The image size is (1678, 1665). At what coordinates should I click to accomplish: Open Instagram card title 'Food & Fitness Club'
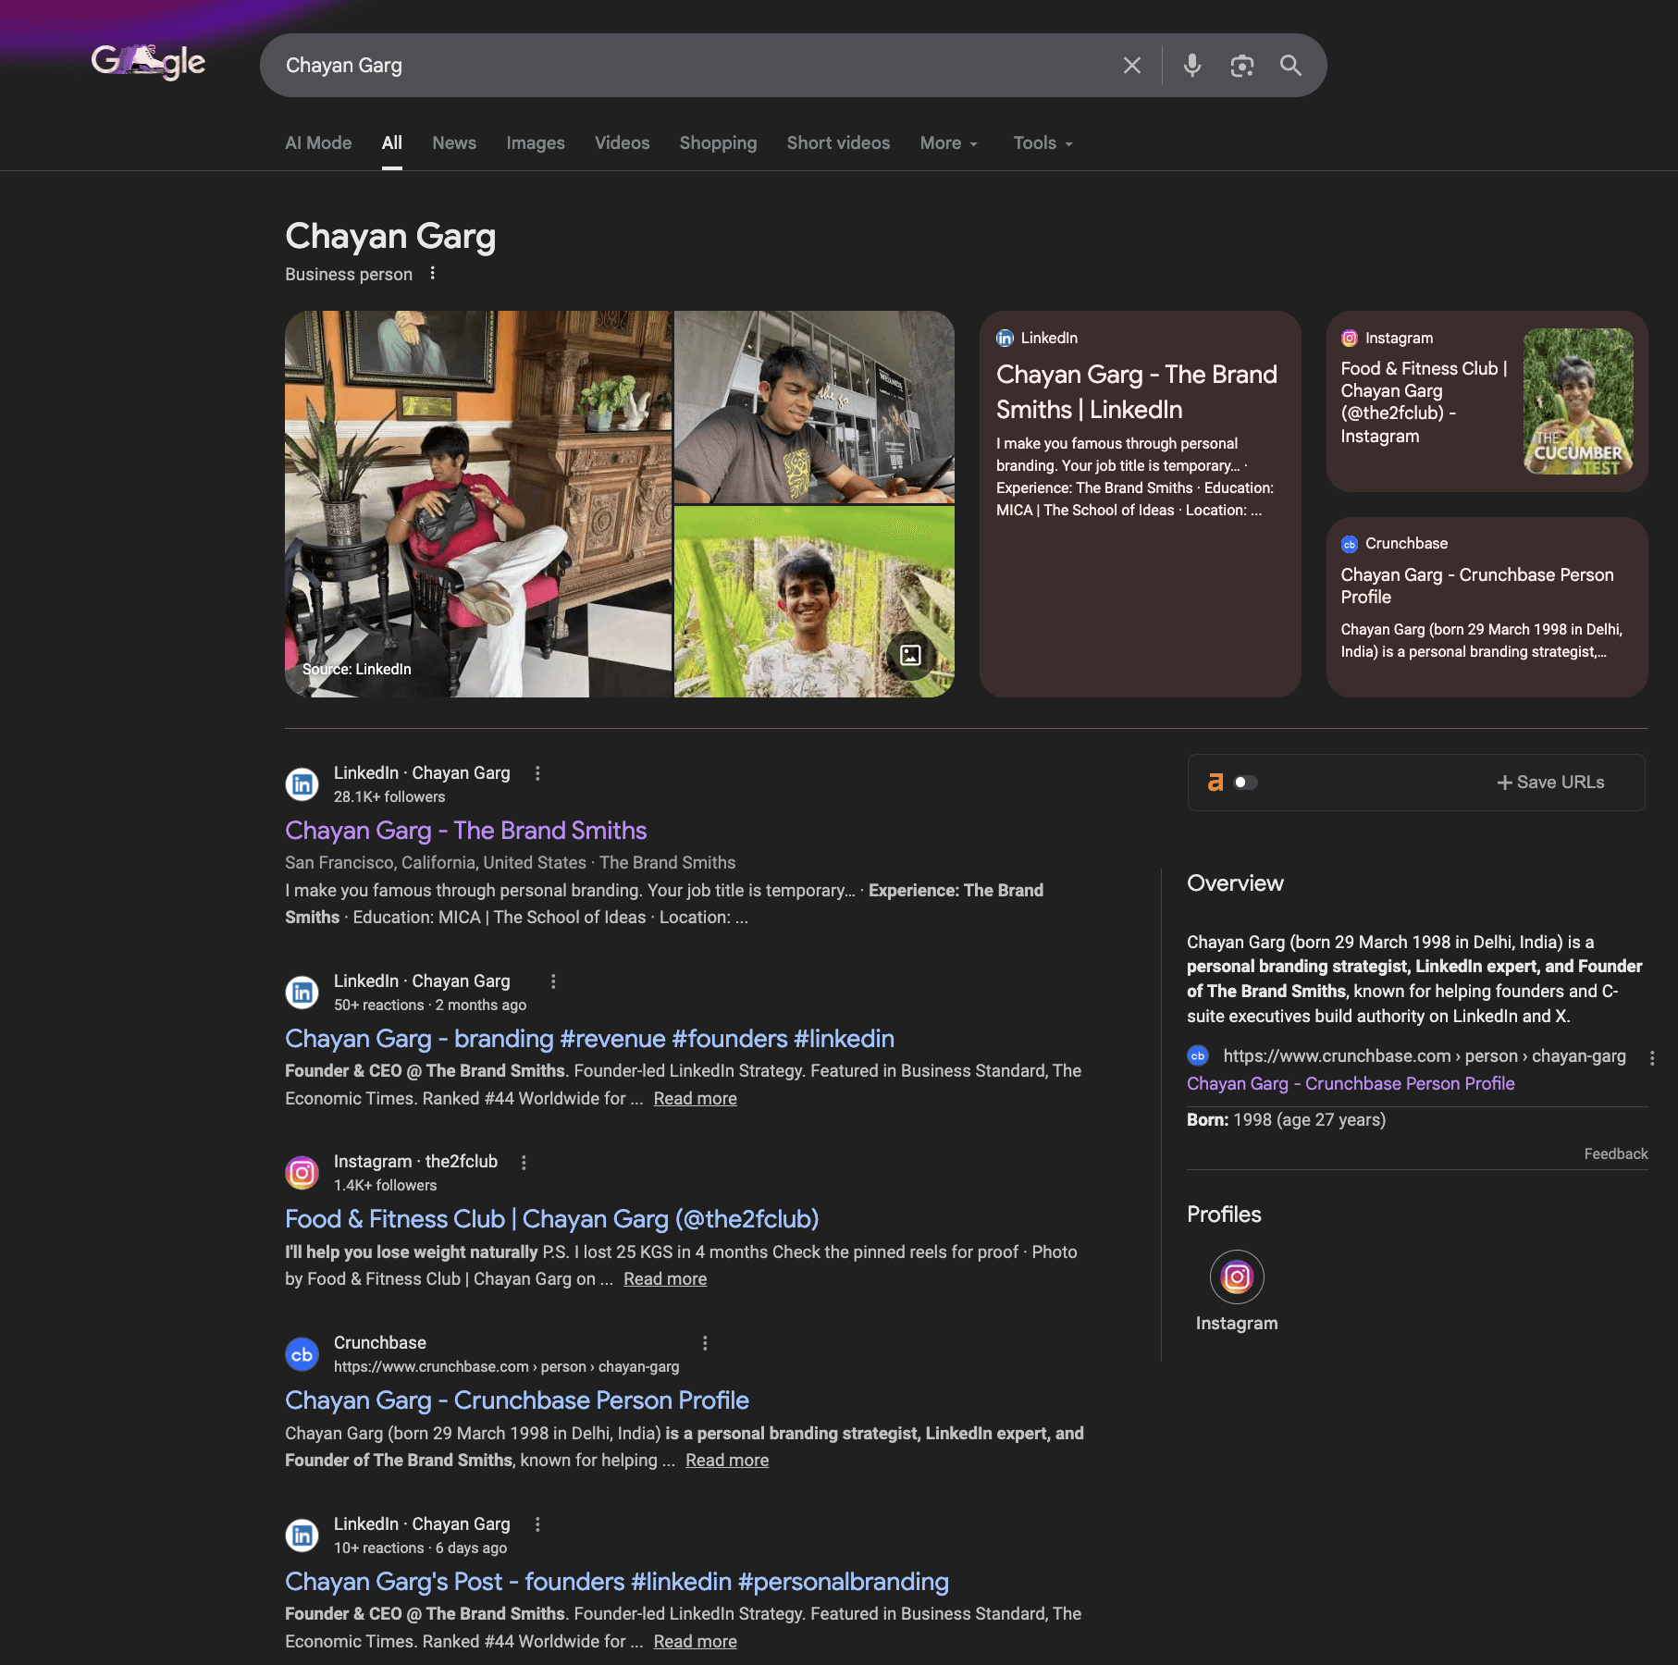click(1425, 402)
